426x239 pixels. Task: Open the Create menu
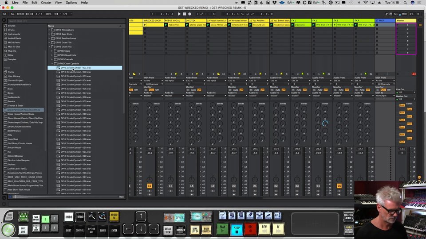46,3
